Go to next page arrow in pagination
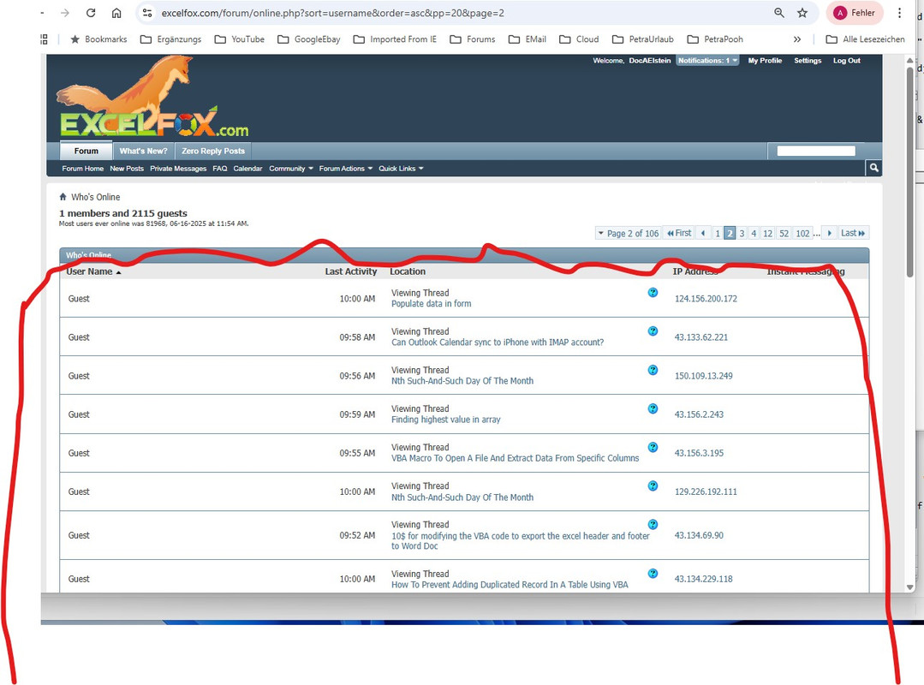924x685 pixels. (830, 233)
